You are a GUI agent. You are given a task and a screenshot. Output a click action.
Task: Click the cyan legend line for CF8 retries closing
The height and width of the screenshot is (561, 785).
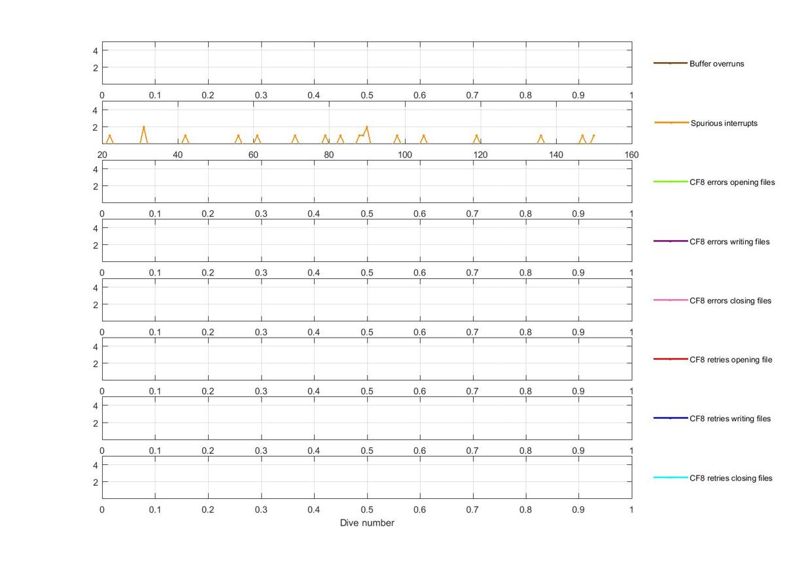(x=671, y=477)
